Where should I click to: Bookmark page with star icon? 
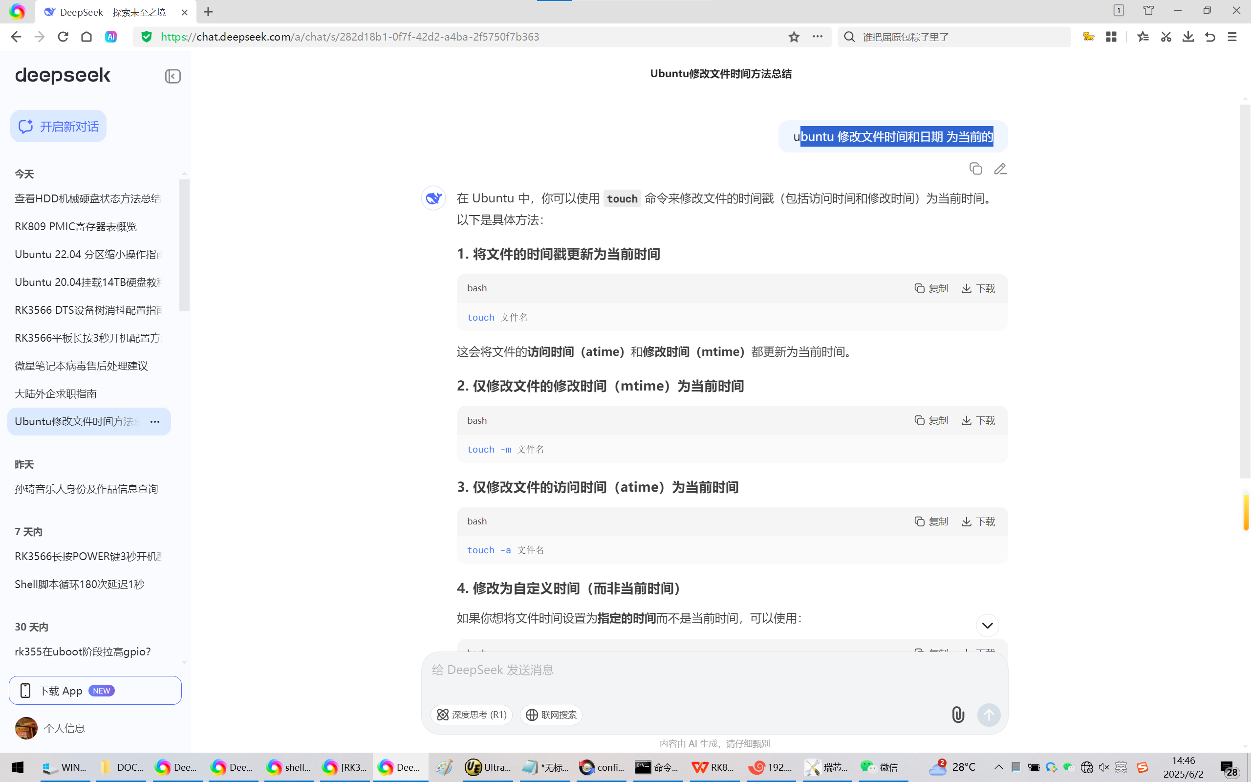(x=794, y=37)
